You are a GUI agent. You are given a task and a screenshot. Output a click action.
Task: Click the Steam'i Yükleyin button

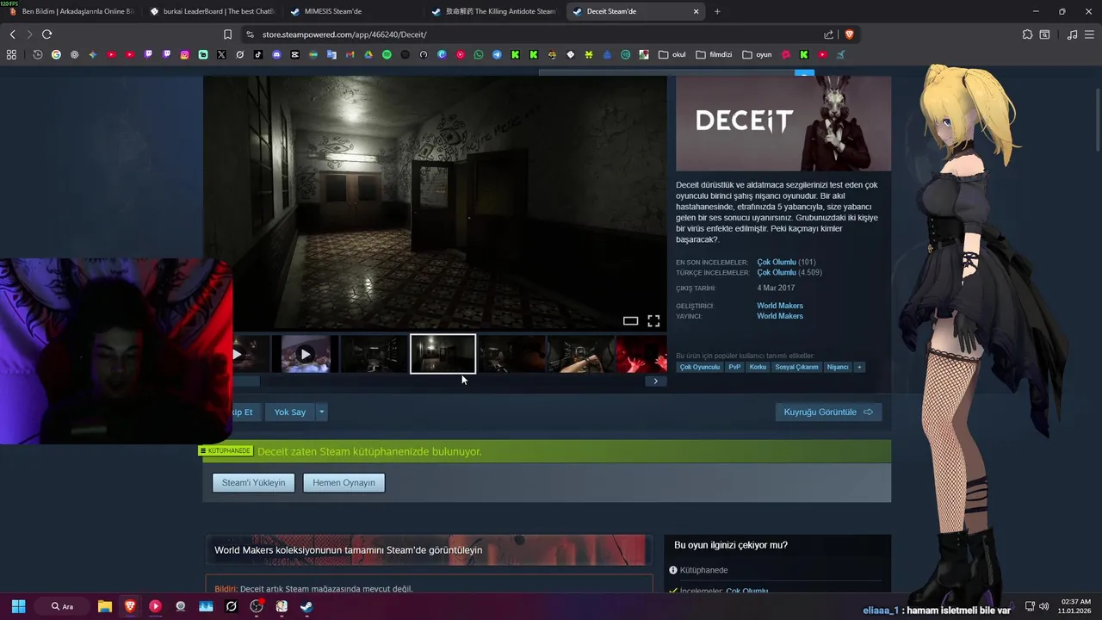coord(253,483)
